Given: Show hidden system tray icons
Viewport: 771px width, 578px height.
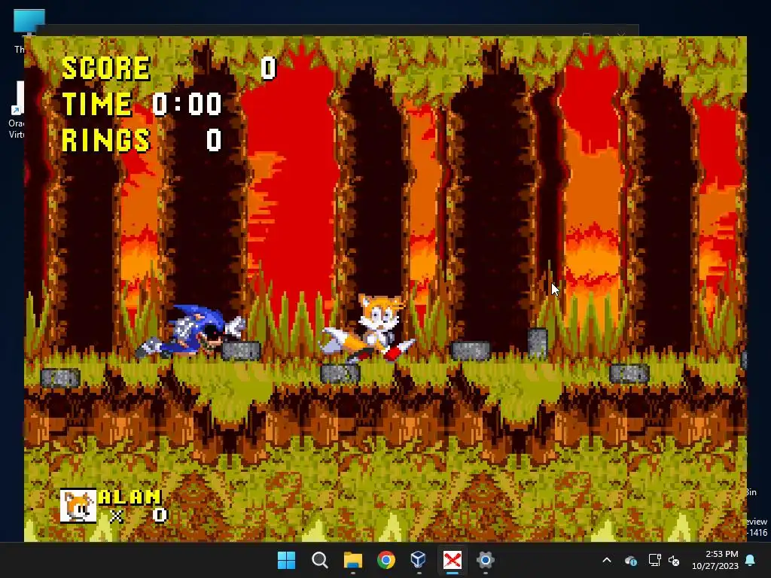Looking at the screenshot, I should click(607, 560).
